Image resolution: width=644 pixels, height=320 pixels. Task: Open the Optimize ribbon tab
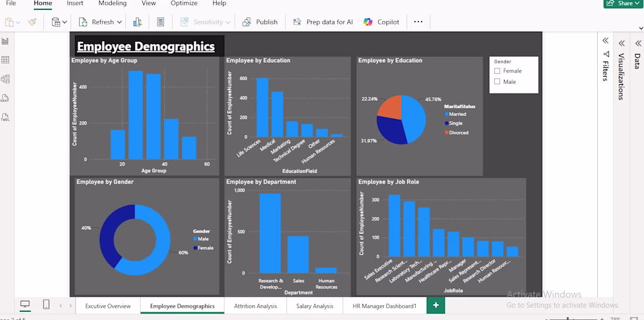[x=184, y=4]
